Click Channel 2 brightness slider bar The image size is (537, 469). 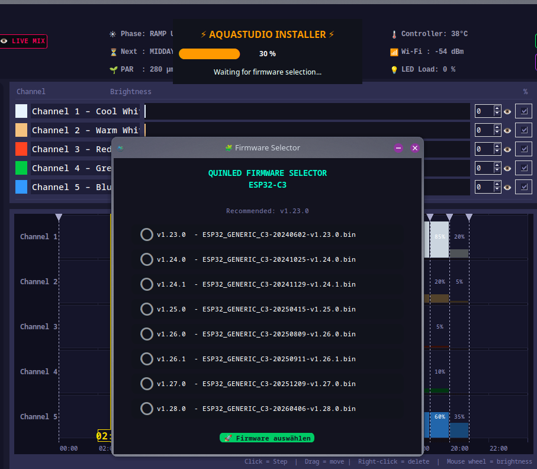(307, 130)
